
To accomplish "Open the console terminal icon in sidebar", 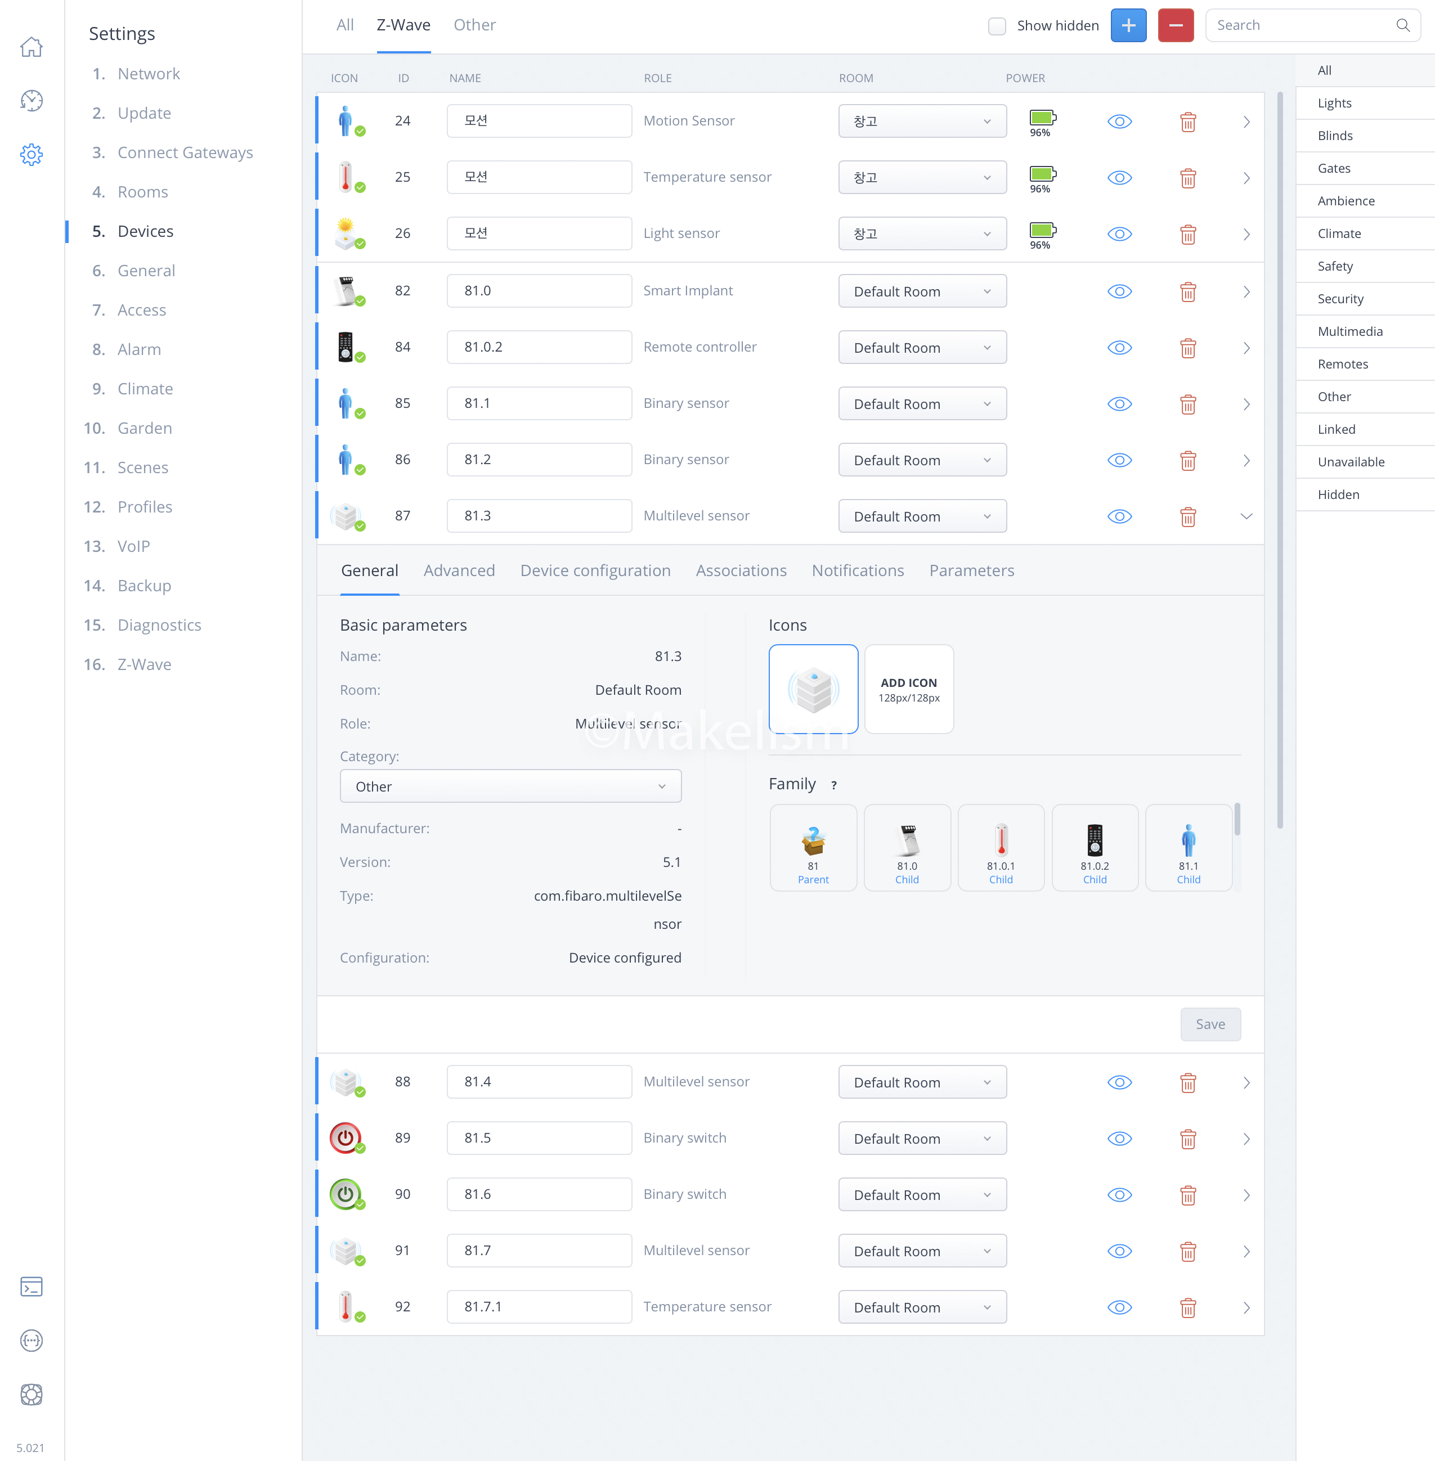I will tap(31, 1287).
